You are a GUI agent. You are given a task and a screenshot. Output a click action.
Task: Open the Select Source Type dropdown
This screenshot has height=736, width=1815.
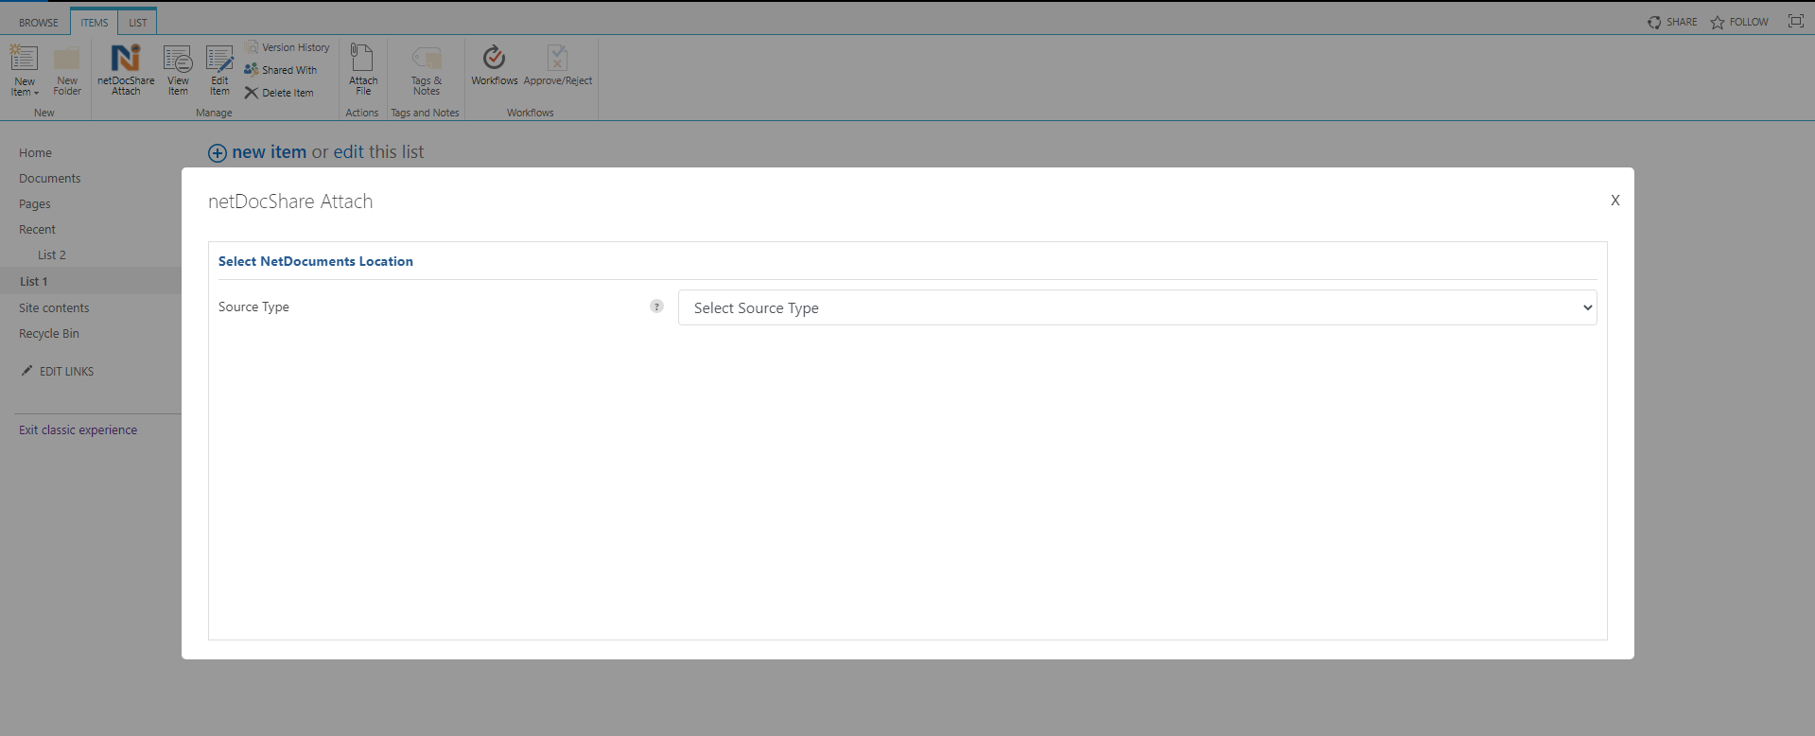(x=1137, y=307)
